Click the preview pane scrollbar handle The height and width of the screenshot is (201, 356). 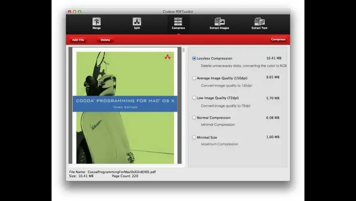[x=183, y=50]
